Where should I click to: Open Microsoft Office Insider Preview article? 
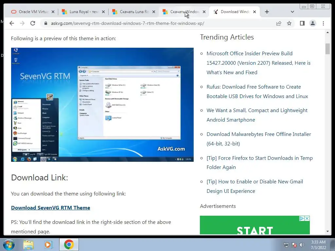click(258, 63)
